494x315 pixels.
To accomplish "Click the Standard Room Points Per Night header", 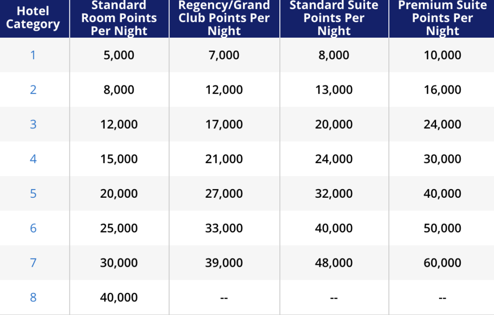I will click(119, 18).
